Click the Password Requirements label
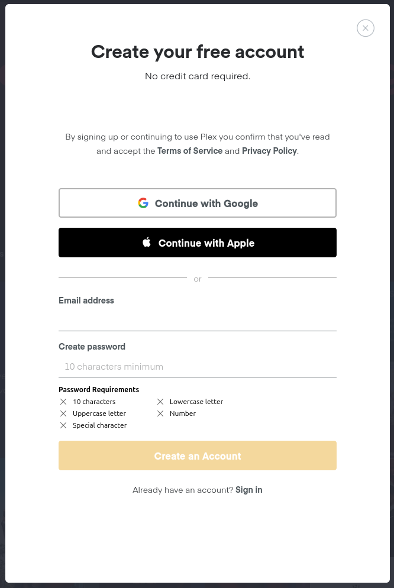 click(99, 390)
